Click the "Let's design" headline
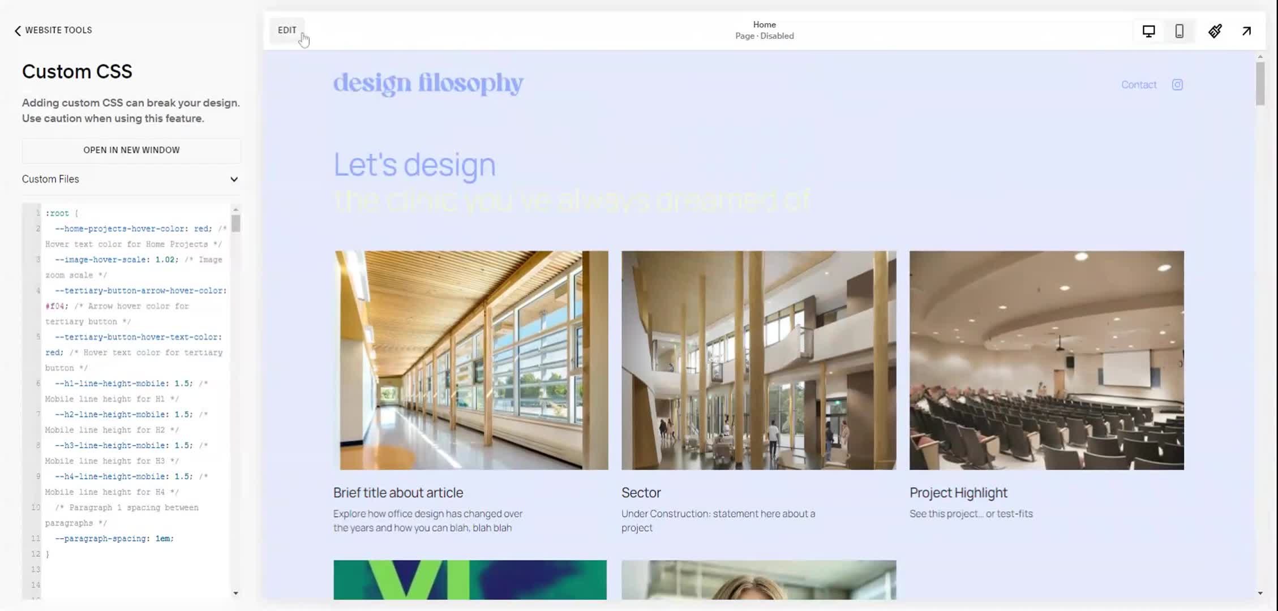This screenshot has height=611, width=1278. click(414, 165)
